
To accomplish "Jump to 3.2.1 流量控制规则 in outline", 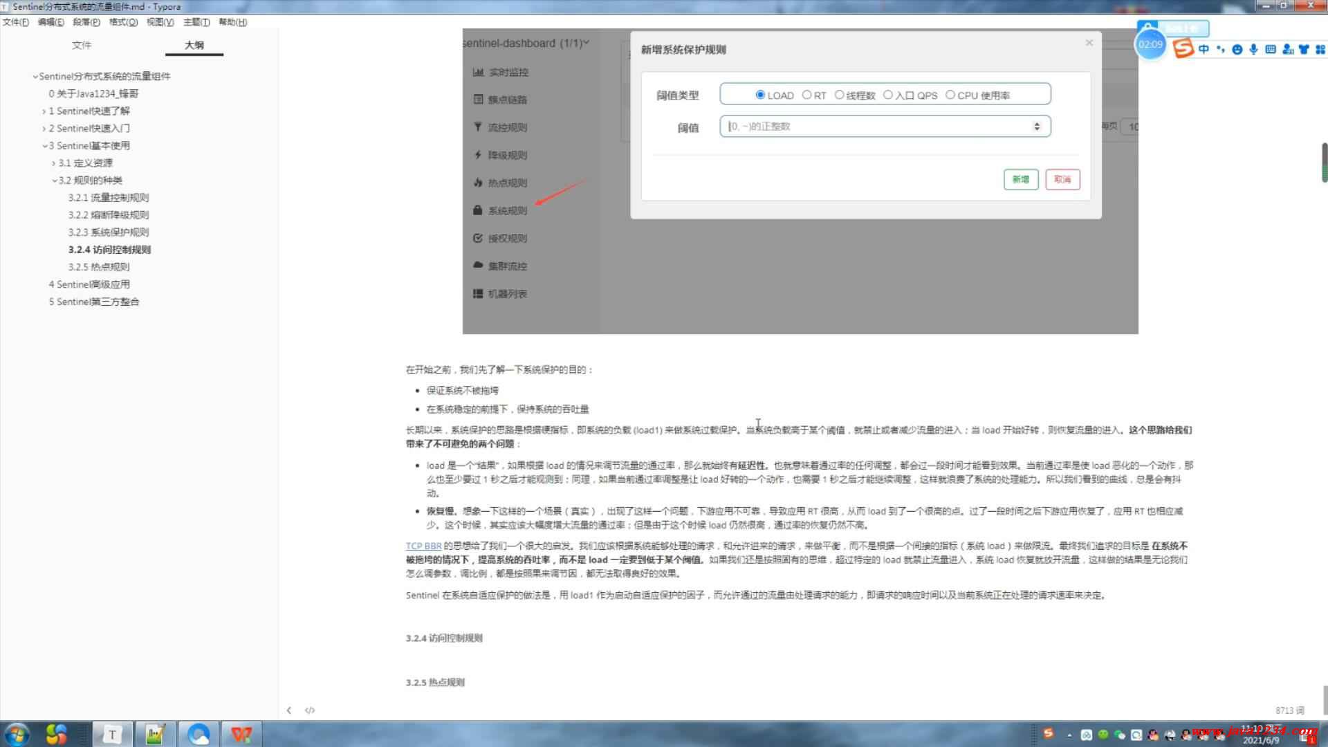I will pos(109,198).
